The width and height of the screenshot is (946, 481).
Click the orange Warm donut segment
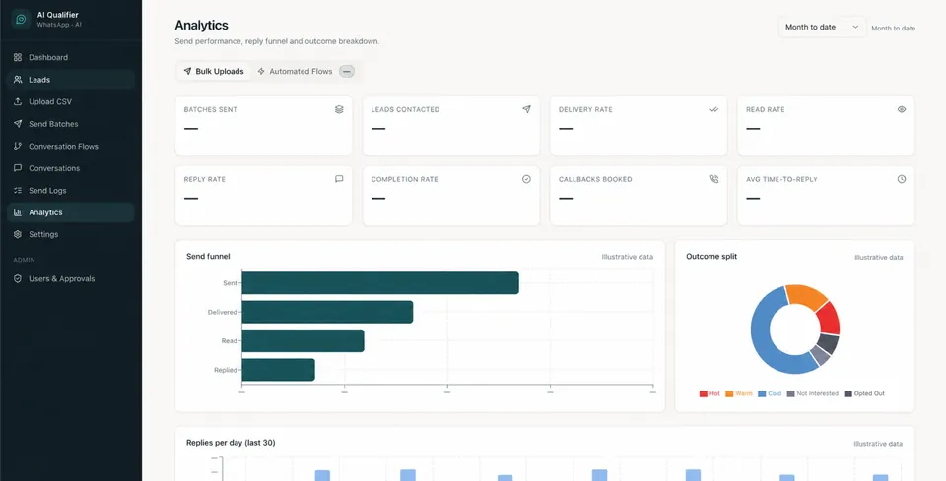(x=806, y=295)
